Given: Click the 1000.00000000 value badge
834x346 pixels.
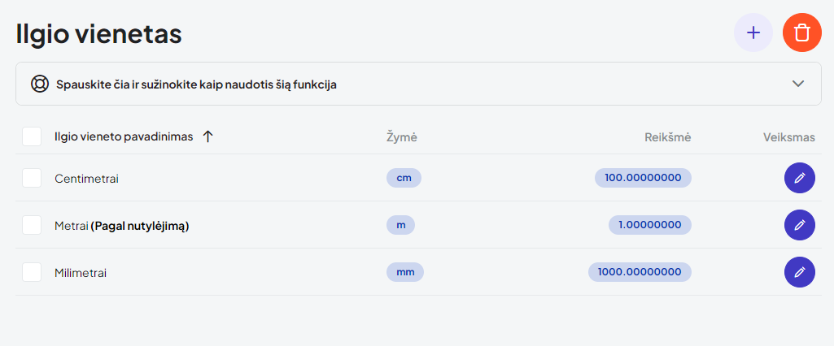Looking at the screenshot, I should click(640, 272).
